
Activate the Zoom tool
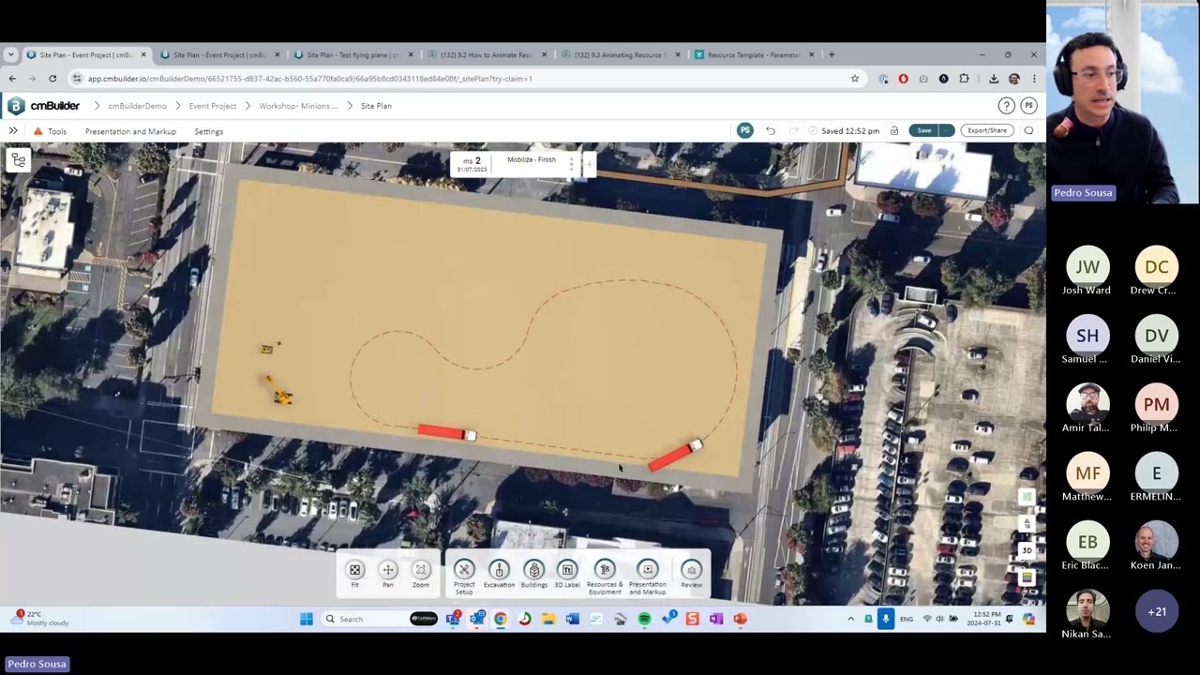(421, 570)
